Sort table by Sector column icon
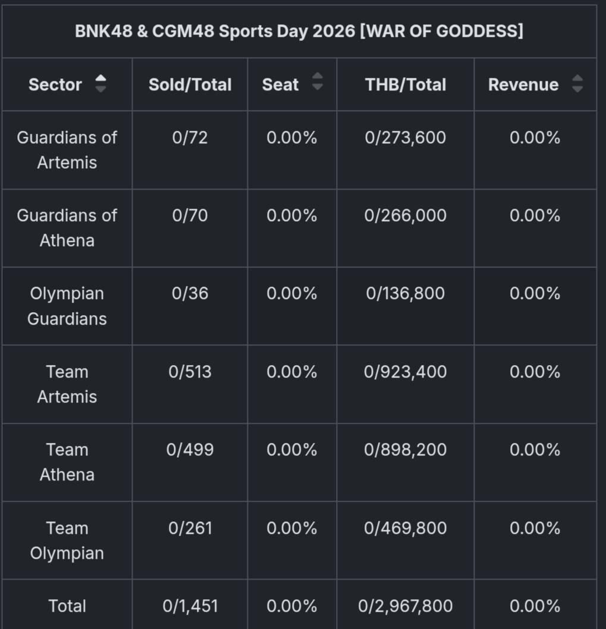The width and height of the screenshot is (606, 629). point(101,84)
